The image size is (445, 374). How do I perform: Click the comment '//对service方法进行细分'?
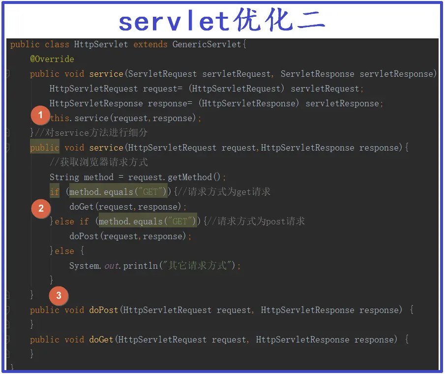(x=91, y=132)
